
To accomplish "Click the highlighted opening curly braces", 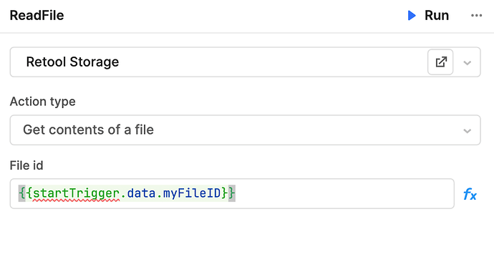I will click(26, 193).
